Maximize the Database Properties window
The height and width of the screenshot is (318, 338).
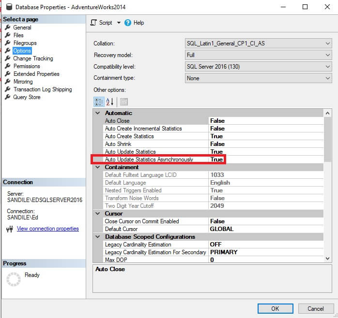click(305, 7)
